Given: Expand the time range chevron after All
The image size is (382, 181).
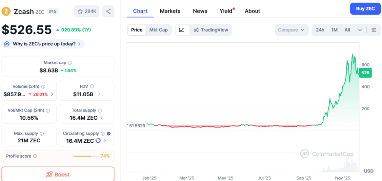Looking at the screenshot, I should click(x=360, y=30).
